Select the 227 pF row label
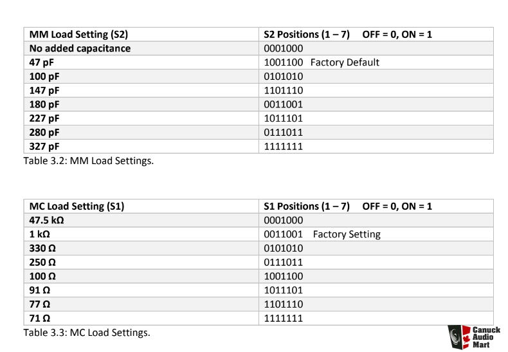 (44, 118)
